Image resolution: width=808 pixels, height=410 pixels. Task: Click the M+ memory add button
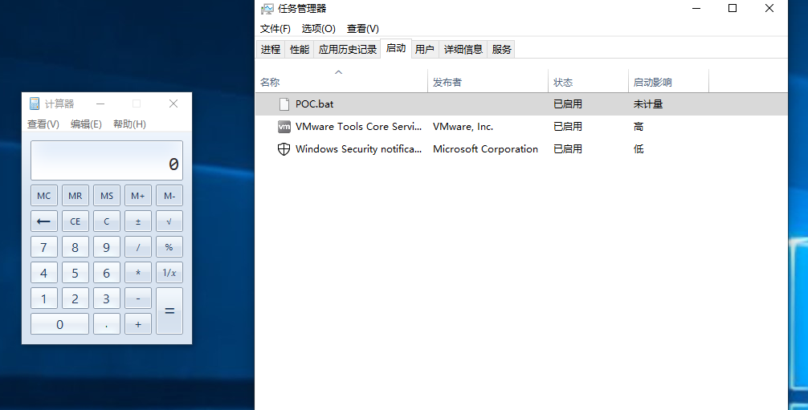tap(138, 196)
